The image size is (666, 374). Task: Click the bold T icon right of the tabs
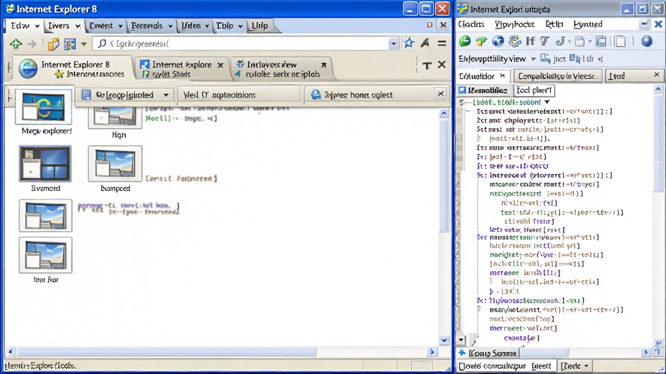point(427,65)
